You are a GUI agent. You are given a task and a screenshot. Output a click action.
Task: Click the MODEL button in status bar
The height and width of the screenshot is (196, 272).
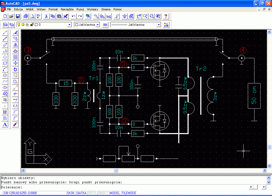[115, 193]
